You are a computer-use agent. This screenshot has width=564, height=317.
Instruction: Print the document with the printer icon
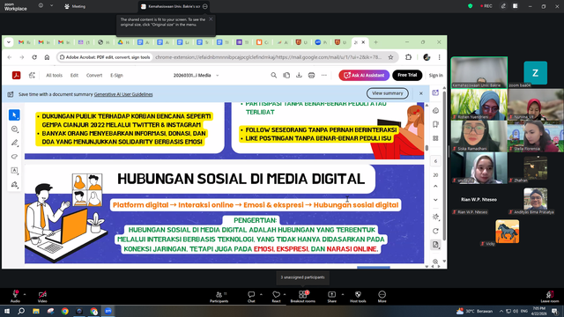click(311, 75)
